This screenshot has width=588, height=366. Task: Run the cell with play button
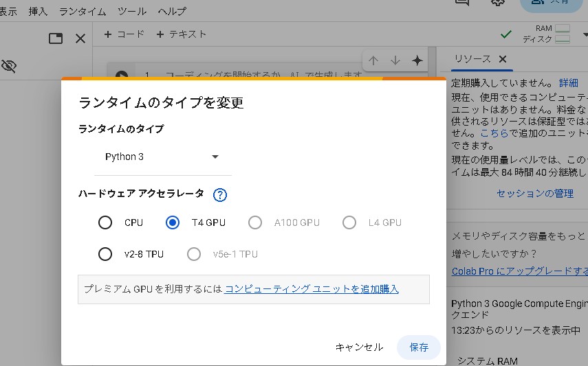click(122, 76)
